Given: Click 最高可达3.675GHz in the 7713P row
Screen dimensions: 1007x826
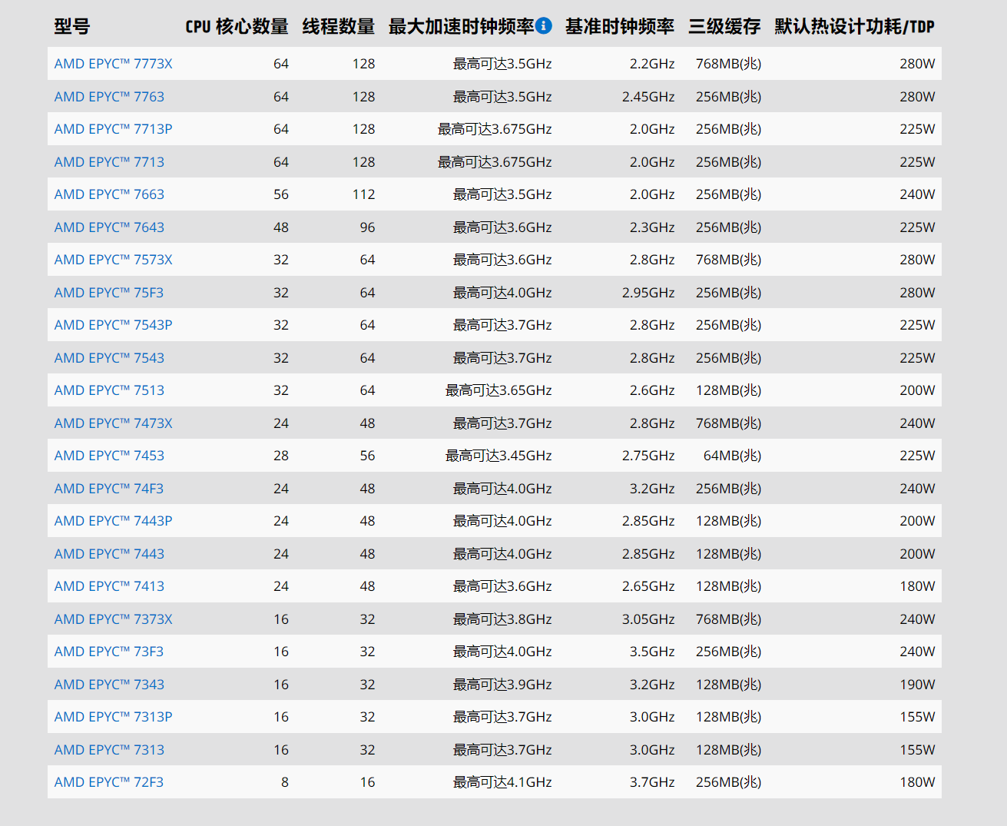Looking at the screenshot, I should [495, 129].
